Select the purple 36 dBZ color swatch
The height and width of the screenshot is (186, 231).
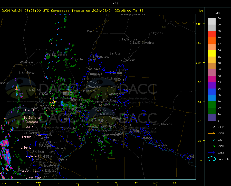[211, 85]
